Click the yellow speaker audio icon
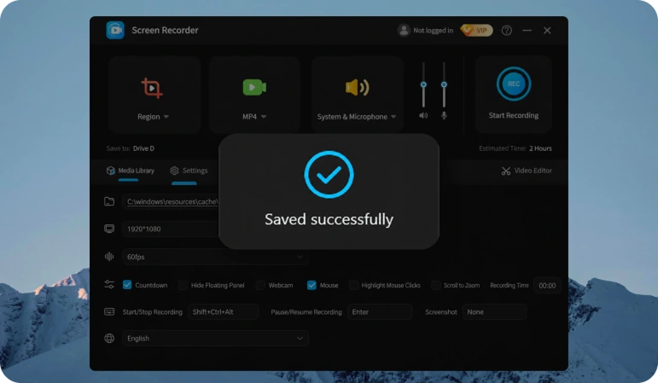Image resolution: width=658 pixels, height=383 pixels. click(x=357, y=87)
